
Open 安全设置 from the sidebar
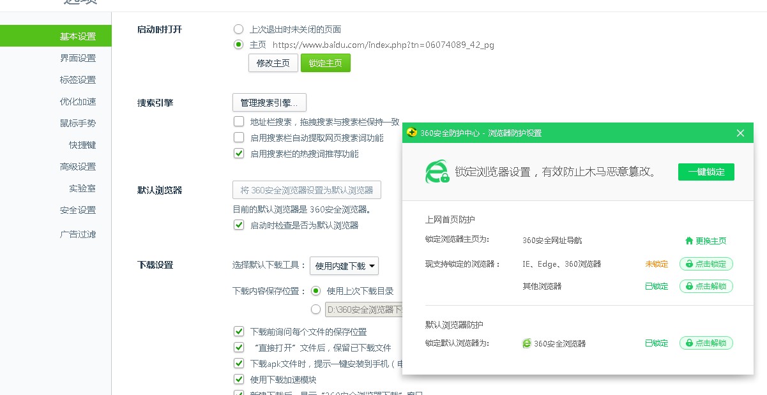pyautogui.click(x=78, y=209)
